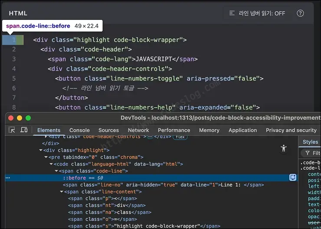Click the scroll-into-view badge on ::before row

pos(293,178)
